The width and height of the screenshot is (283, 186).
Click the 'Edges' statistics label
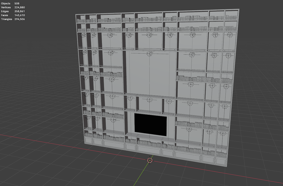pyautogui.click(x=5, y=11)
